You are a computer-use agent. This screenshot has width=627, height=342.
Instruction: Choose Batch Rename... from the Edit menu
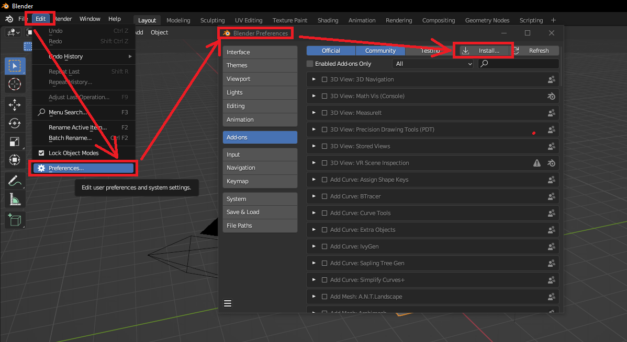tap(84, 138)
